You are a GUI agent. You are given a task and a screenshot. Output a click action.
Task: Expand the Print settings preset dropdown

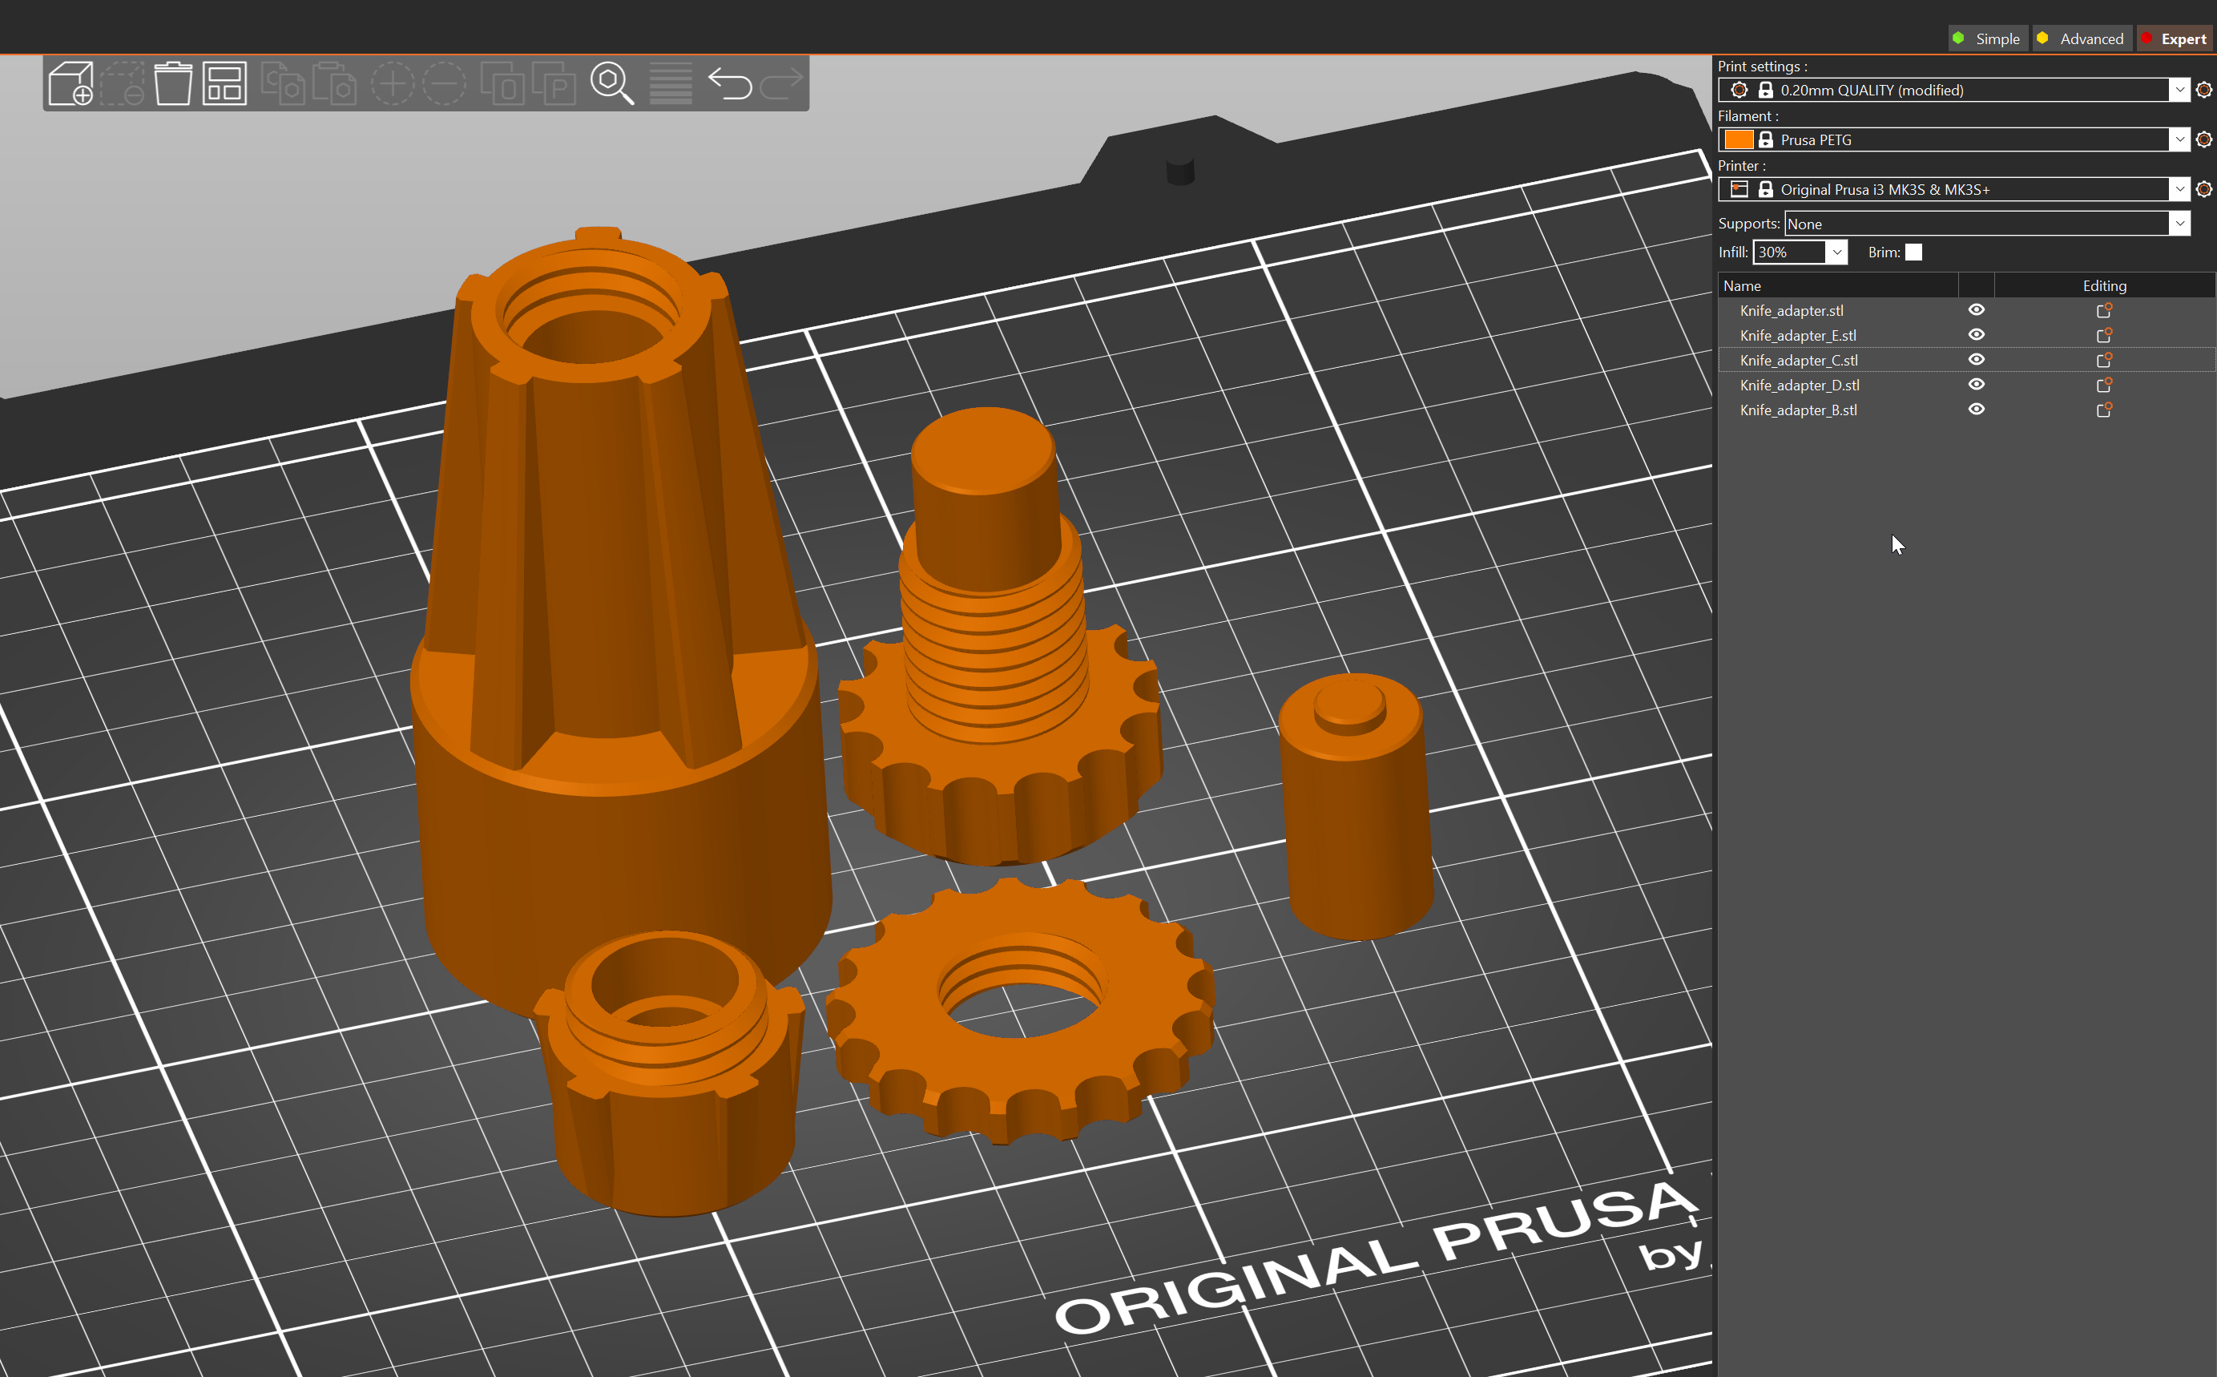click(x=2179, y=89)
